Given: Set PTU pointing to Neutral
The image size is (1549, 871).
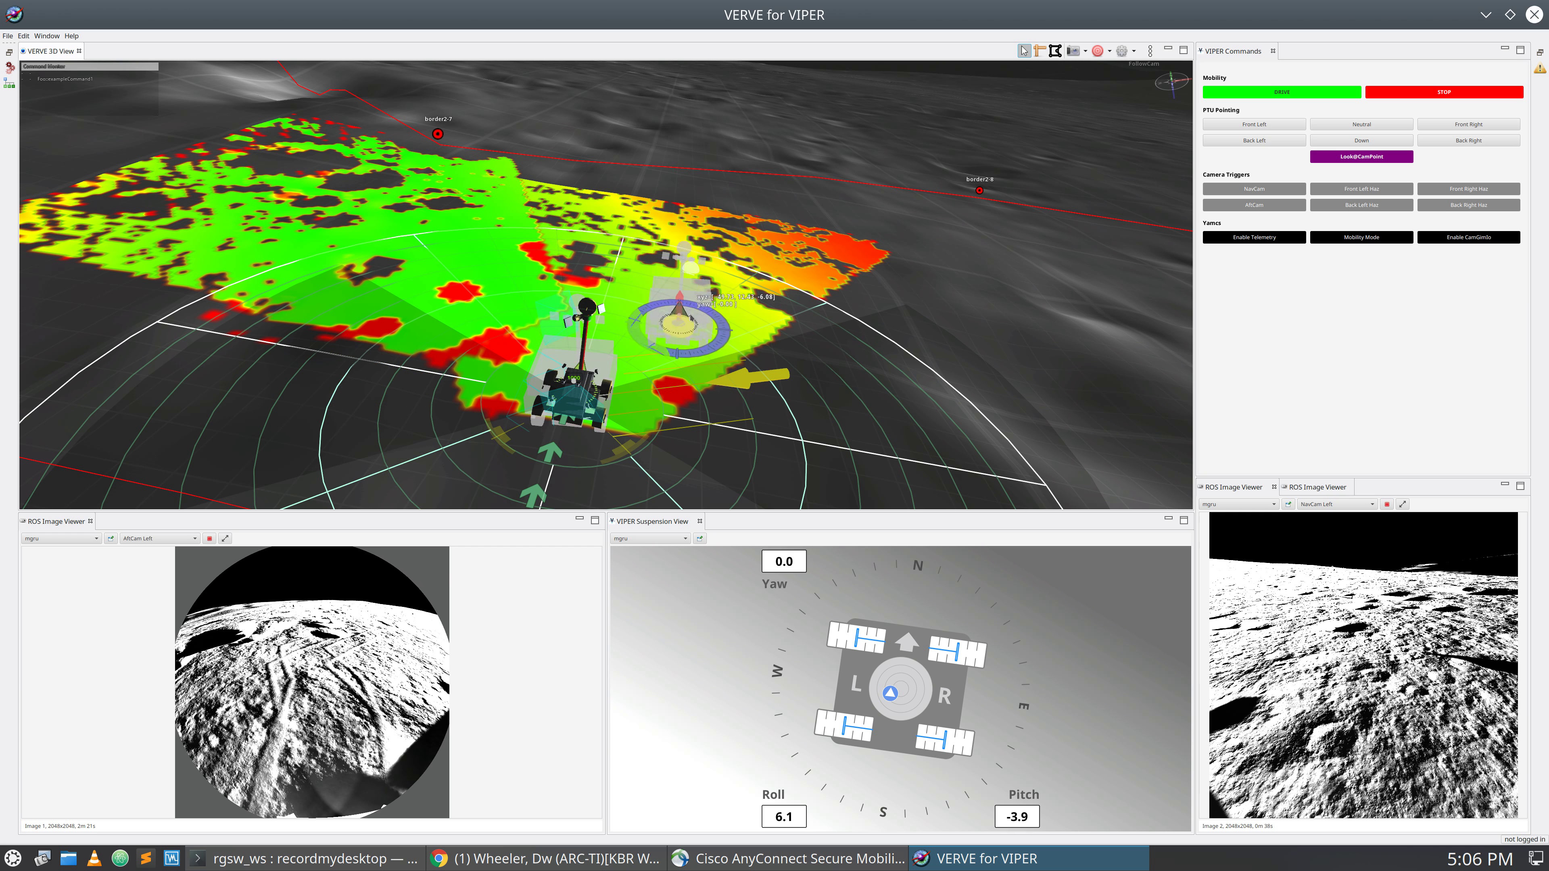Looking at the screenshot, I should pyautogui.click(x=1361, y=125).
